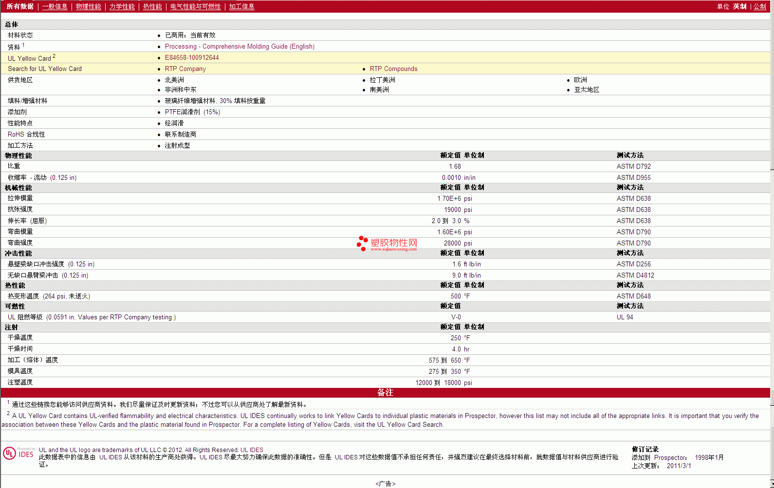Open the 所有数据 tab

coord(20,6)
